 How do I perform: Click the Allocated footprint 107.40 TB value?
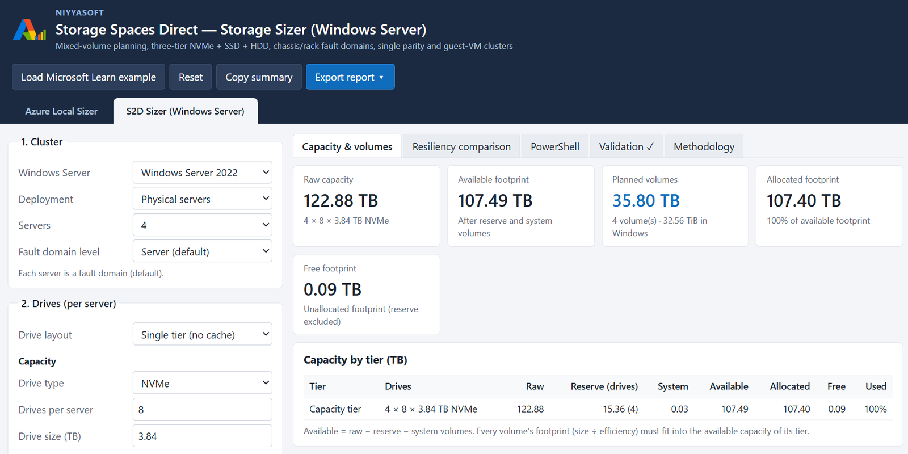pos(804,201)
